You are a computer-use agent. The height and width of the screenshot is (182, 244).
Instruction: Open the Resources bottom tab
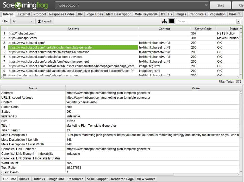76,179
